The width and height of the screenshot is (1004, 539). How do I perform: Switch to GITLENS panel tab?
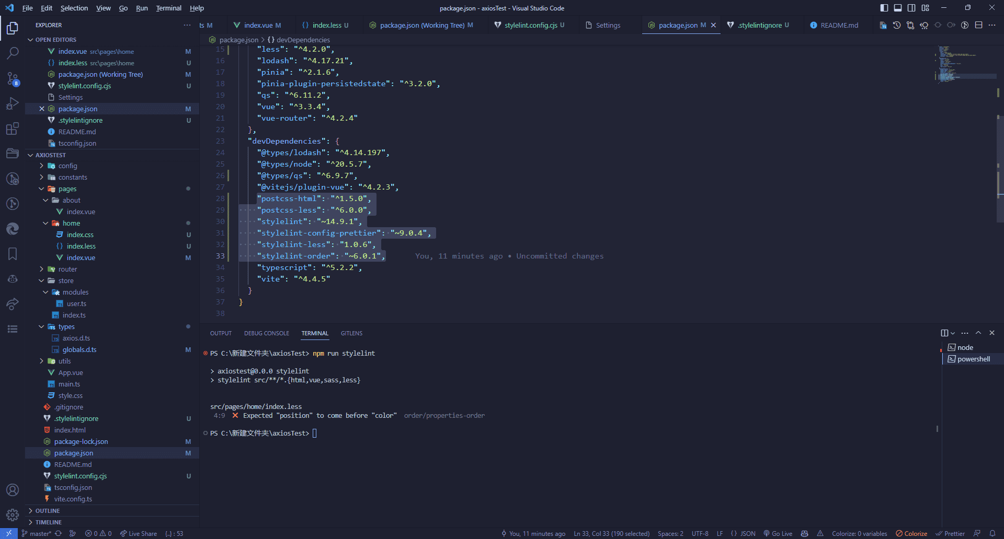(351, 333)
